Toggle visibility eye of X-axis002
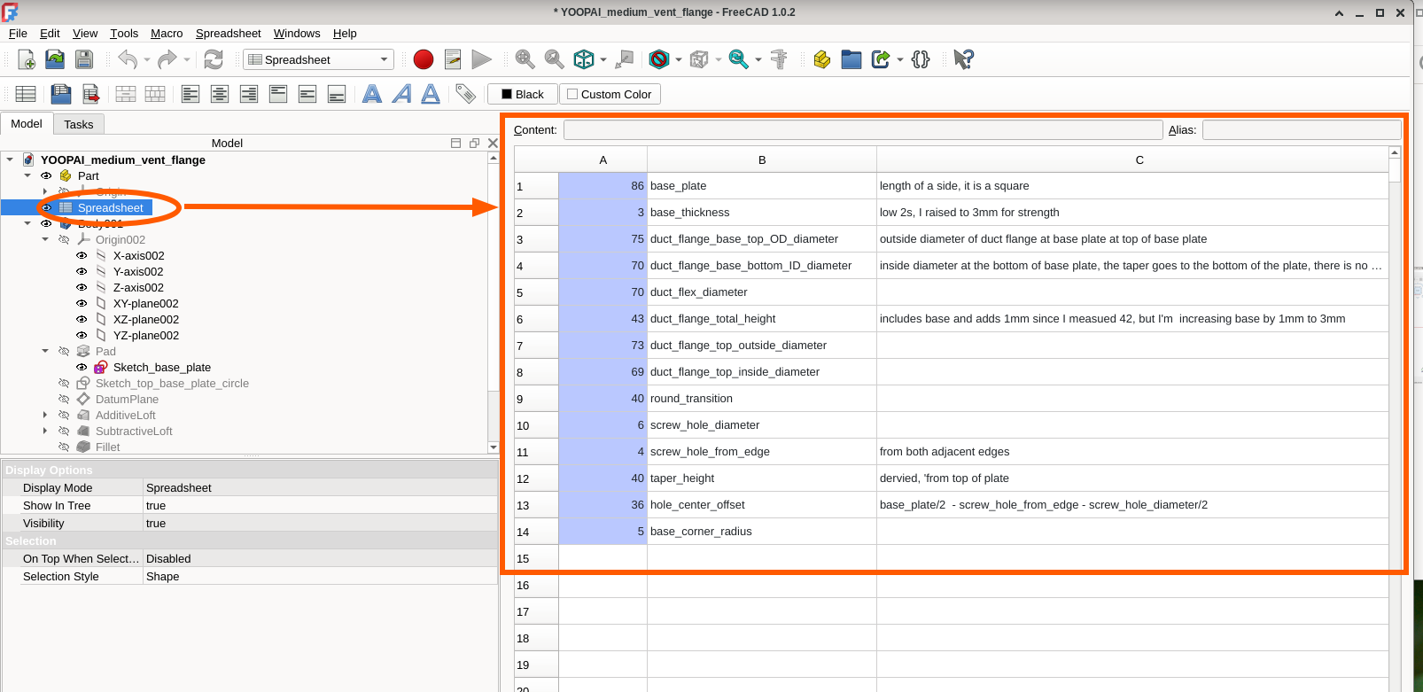1423x692 pixels. pos(82,256)
